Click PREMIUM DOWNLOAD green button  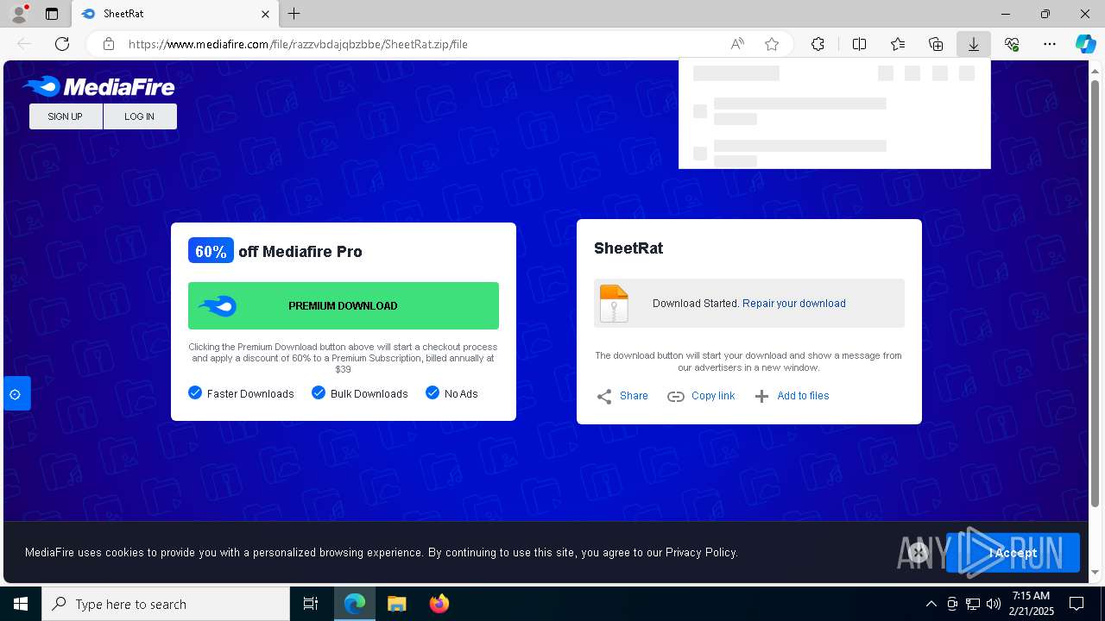pos(344,305)
